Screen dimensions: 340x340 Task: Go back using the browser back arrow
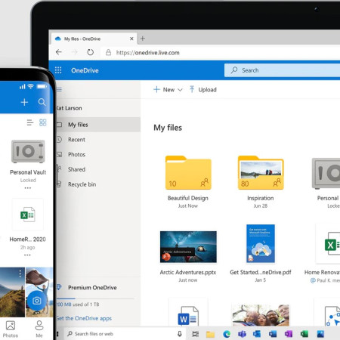coord(59,52)
